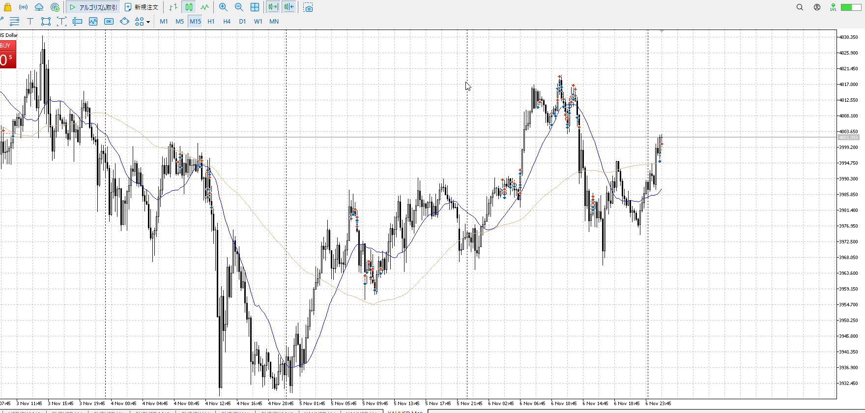The height and width of the screenshot is (413, 865).
Task: Click the zoom out magnifier
Action: click(239, 7)
